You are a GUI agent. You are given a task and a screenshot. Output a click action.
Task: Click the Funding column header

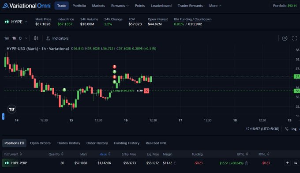[197, 154]
